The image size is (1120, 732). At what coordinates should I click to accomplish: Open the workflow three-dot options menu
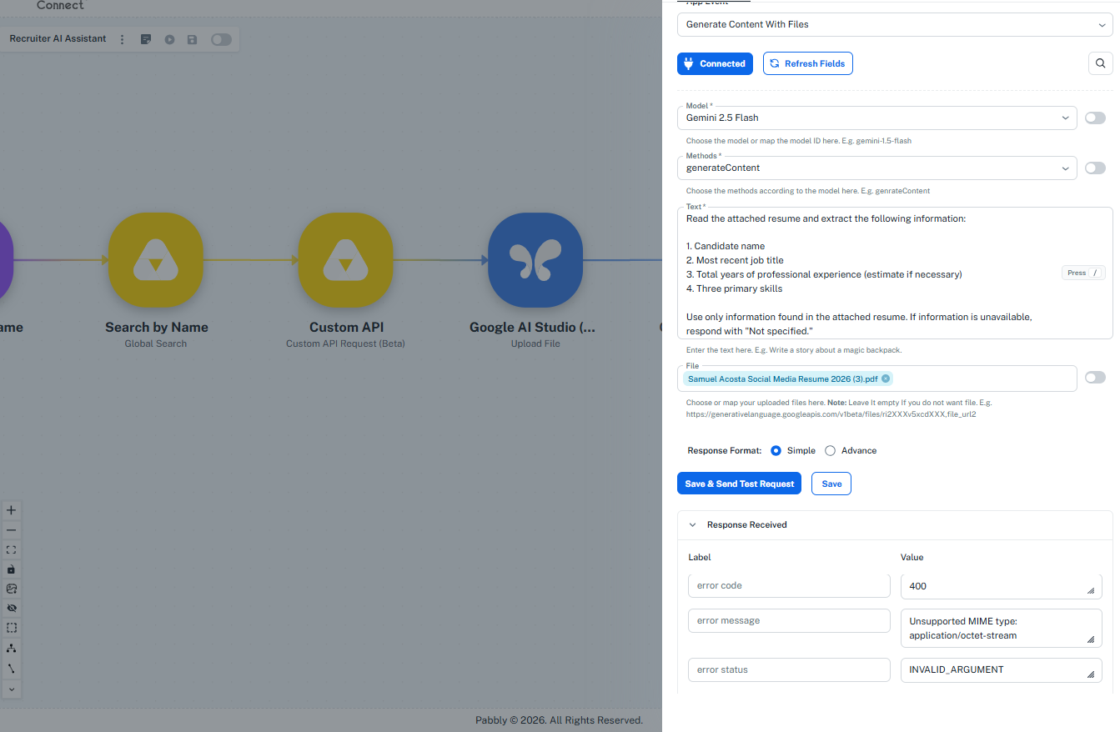[x=123, y=39]
